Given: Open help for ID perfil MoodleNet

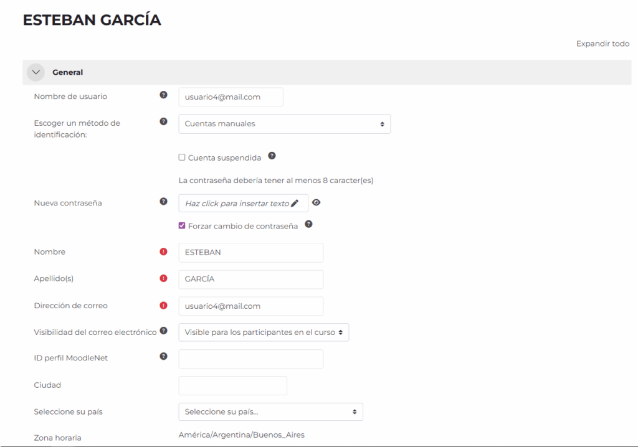Looking at the screenshot, I should 163,357.
